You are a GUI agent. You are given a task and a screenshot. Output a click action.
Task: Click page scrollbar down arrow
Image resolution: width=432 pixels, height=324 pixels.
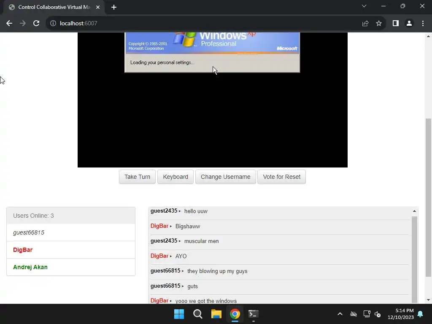tap(428, 300)
